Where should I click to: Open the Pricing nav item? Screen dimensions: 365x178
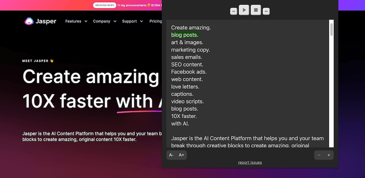(155, 21)
